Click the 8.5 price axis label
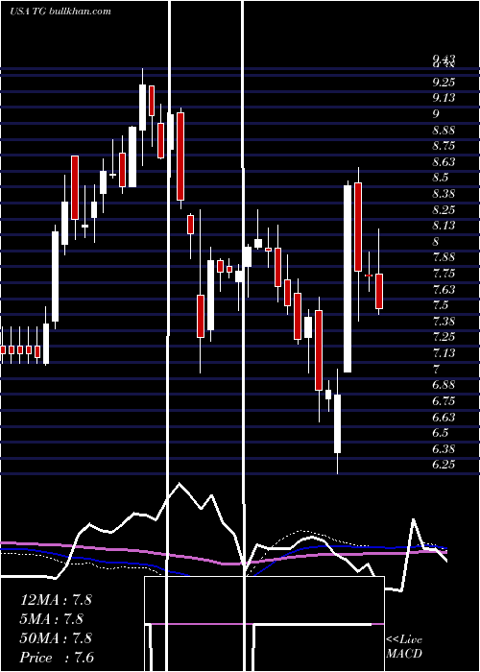Screen dimensions: 480x672 click(x=441, y=178)
